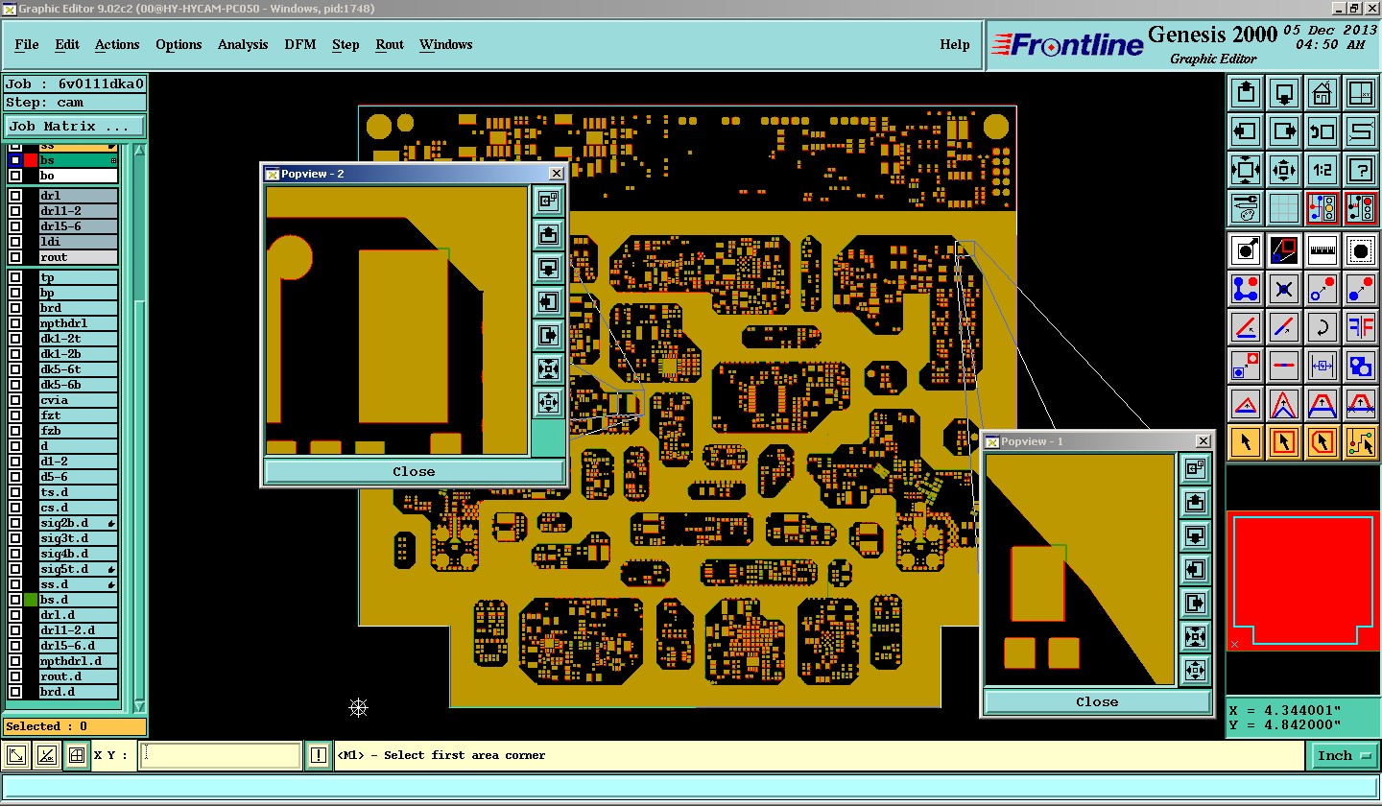Select the arrow pointer selection tool
1382x806 pixels.
(x=1246, y=442)
